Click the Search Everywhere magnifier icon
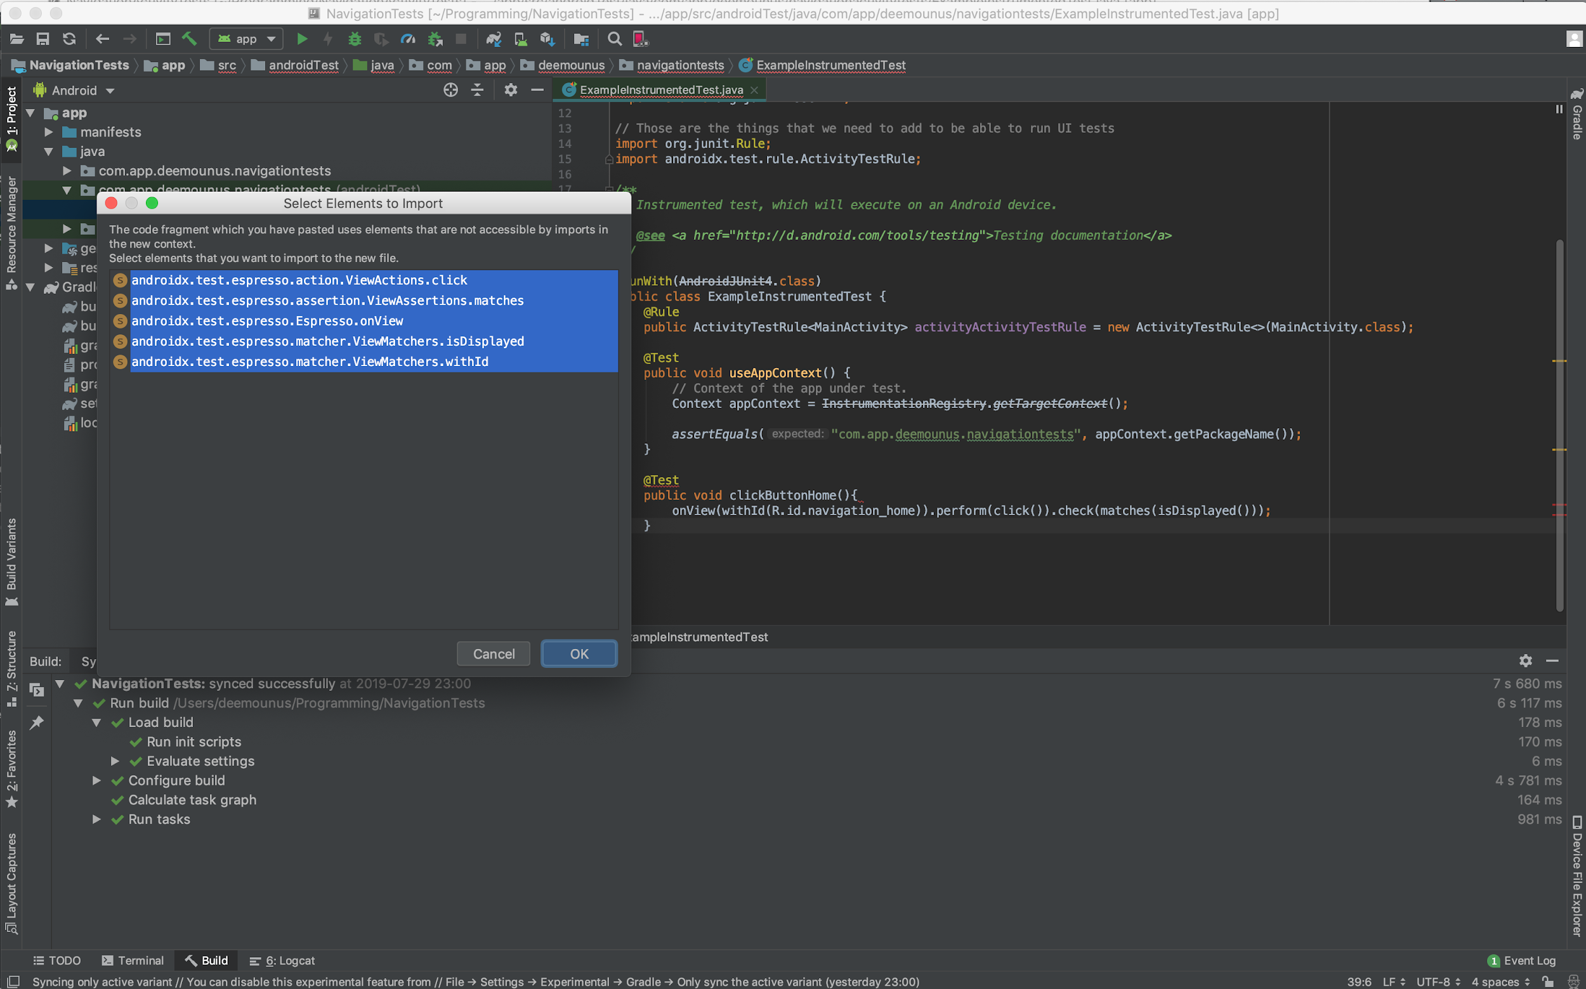 point(614,39)
